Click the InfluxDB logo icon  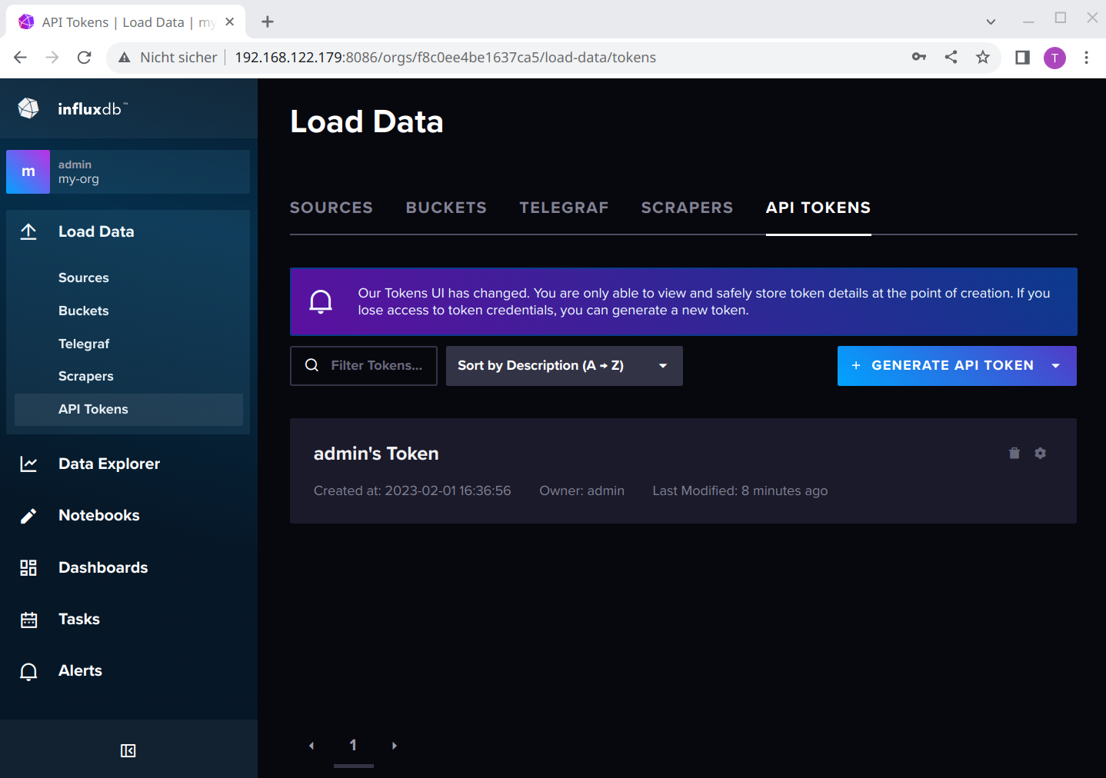tap(28, 108)
